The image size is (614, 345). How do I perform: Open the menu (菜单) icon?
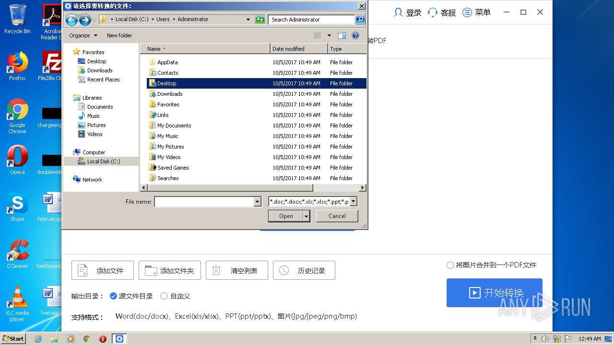[x=467, y=12]
